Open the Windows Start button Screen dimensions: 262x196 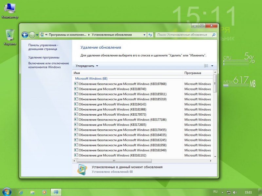7,192
